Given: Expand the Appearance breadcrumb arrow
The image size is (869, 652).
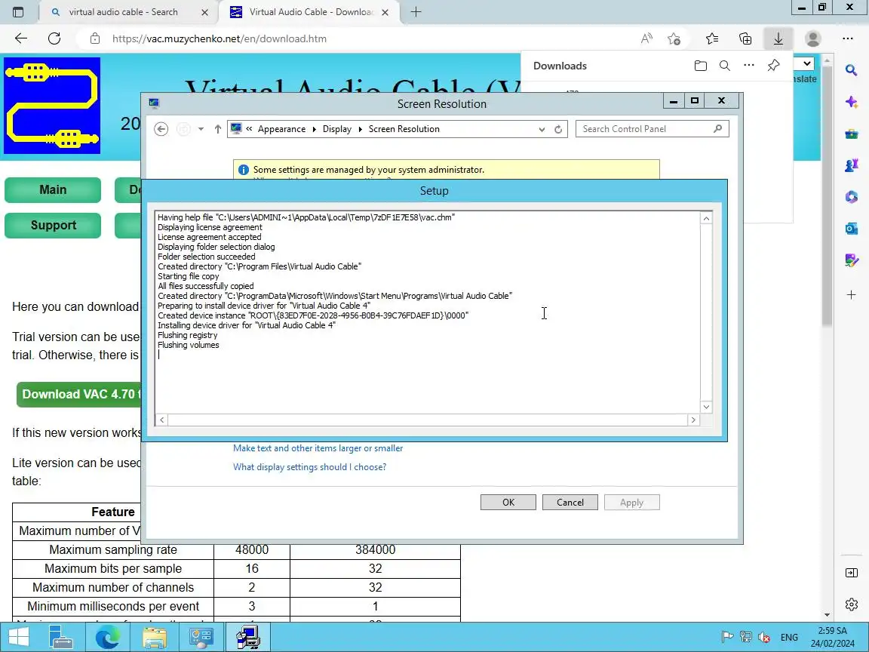Looking at the screenshot, I should [315, 128].
